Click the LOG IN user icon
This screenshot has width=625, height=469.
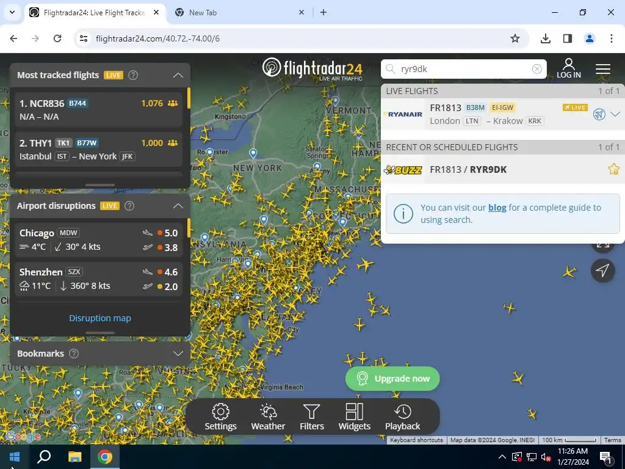[569, 68]
